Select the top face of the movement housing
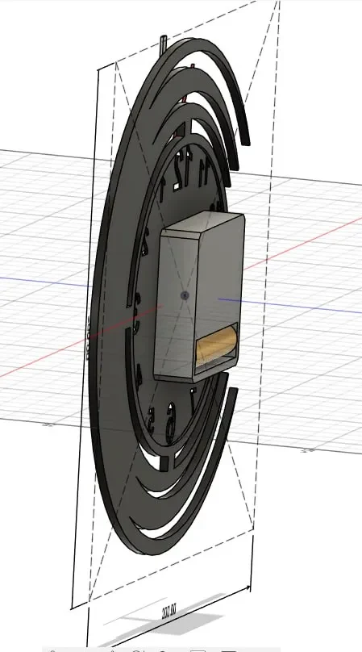This screenshot has height=652, width=362. pyautogui.click(x=202, y=224)
